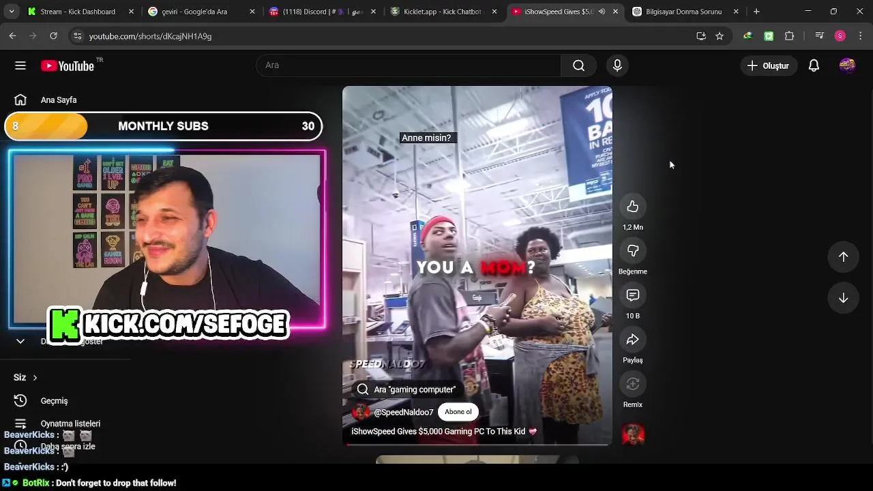
Task: Open Geçmiş history in the sidebar
Action: 54,401
